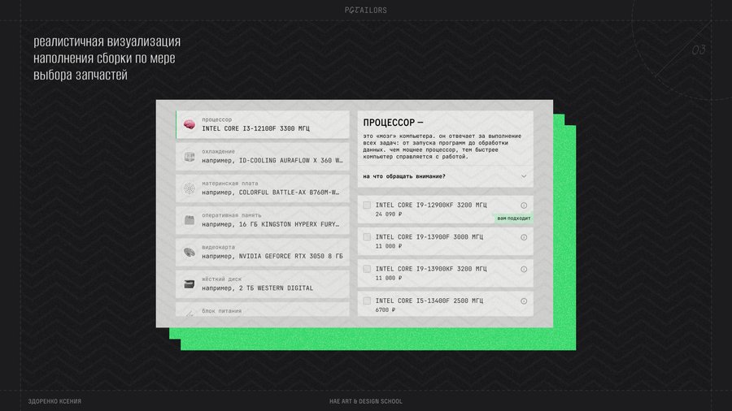The width and height of the screenshot is (732, 411).
Task: Click 'ЗДОРЕНКО КСЕНИЯ' footer text
Action: point(54,401)
